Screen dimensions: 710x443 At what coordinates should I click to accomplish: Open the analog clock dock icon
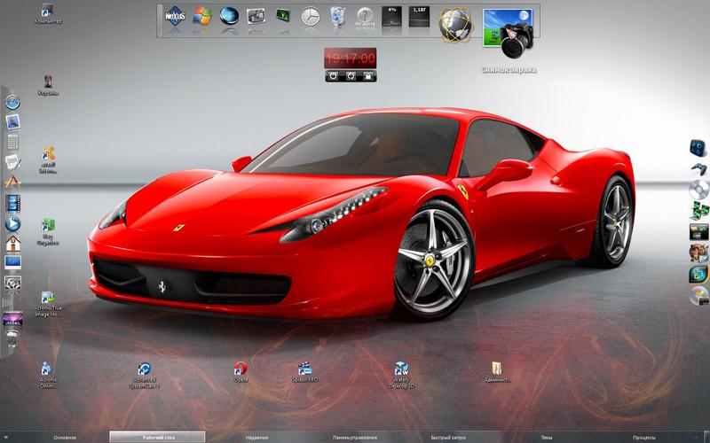tap(311, 16)
